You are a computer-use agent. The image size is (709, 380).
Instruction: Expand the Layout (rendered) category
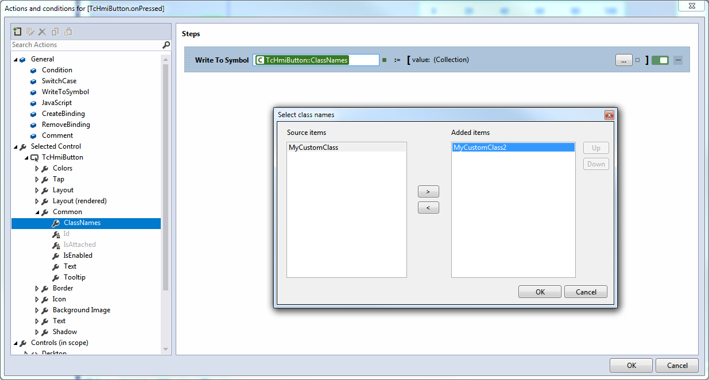click(x=37, y=201)
